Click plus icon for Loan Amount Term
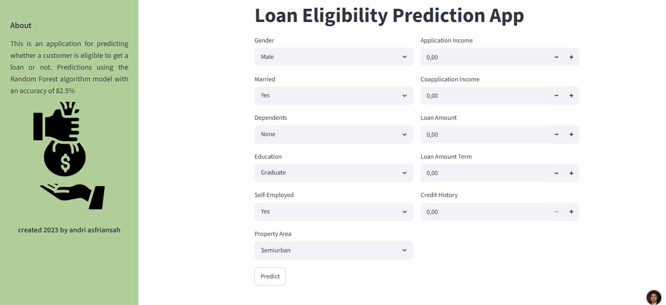This screenshot has height=305, width=666. click(571, 173)
